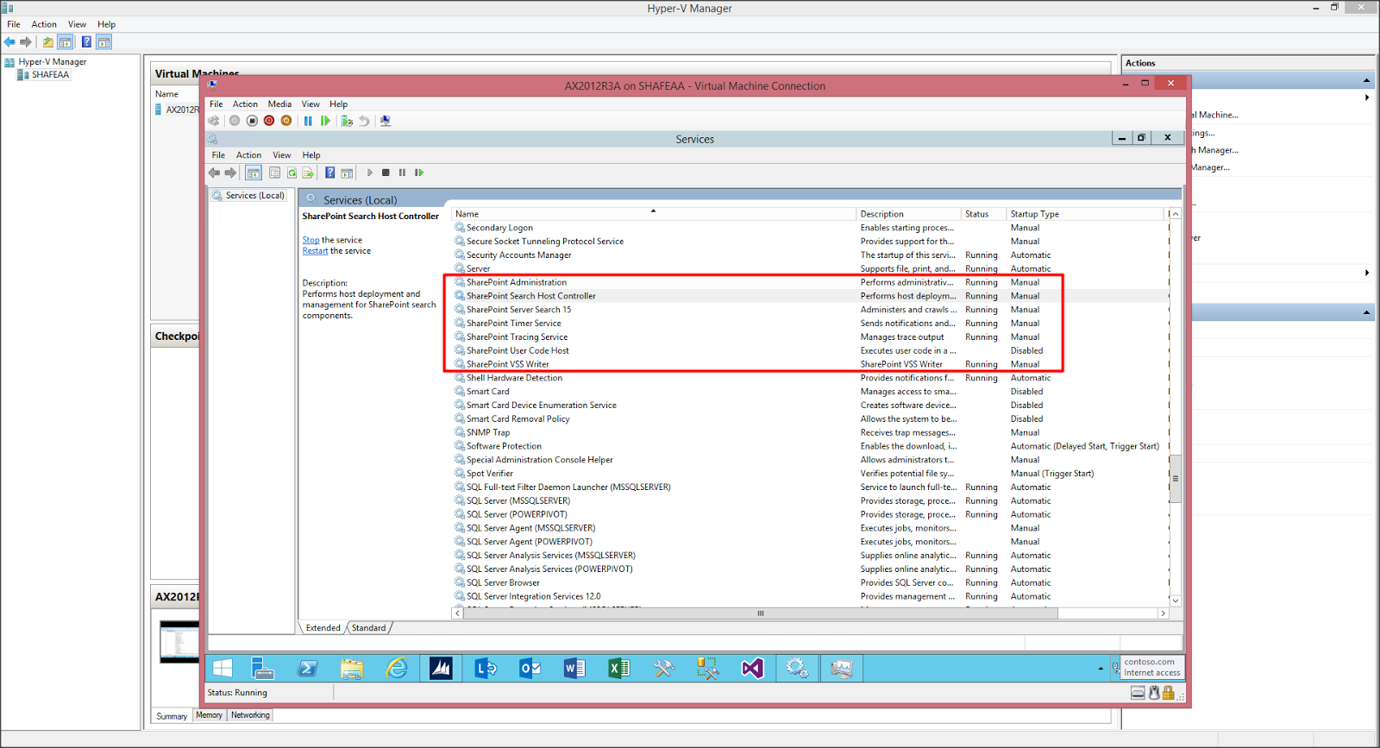
Task: Open the Hyper-V Manager File menu
Action: coord(14,25)
